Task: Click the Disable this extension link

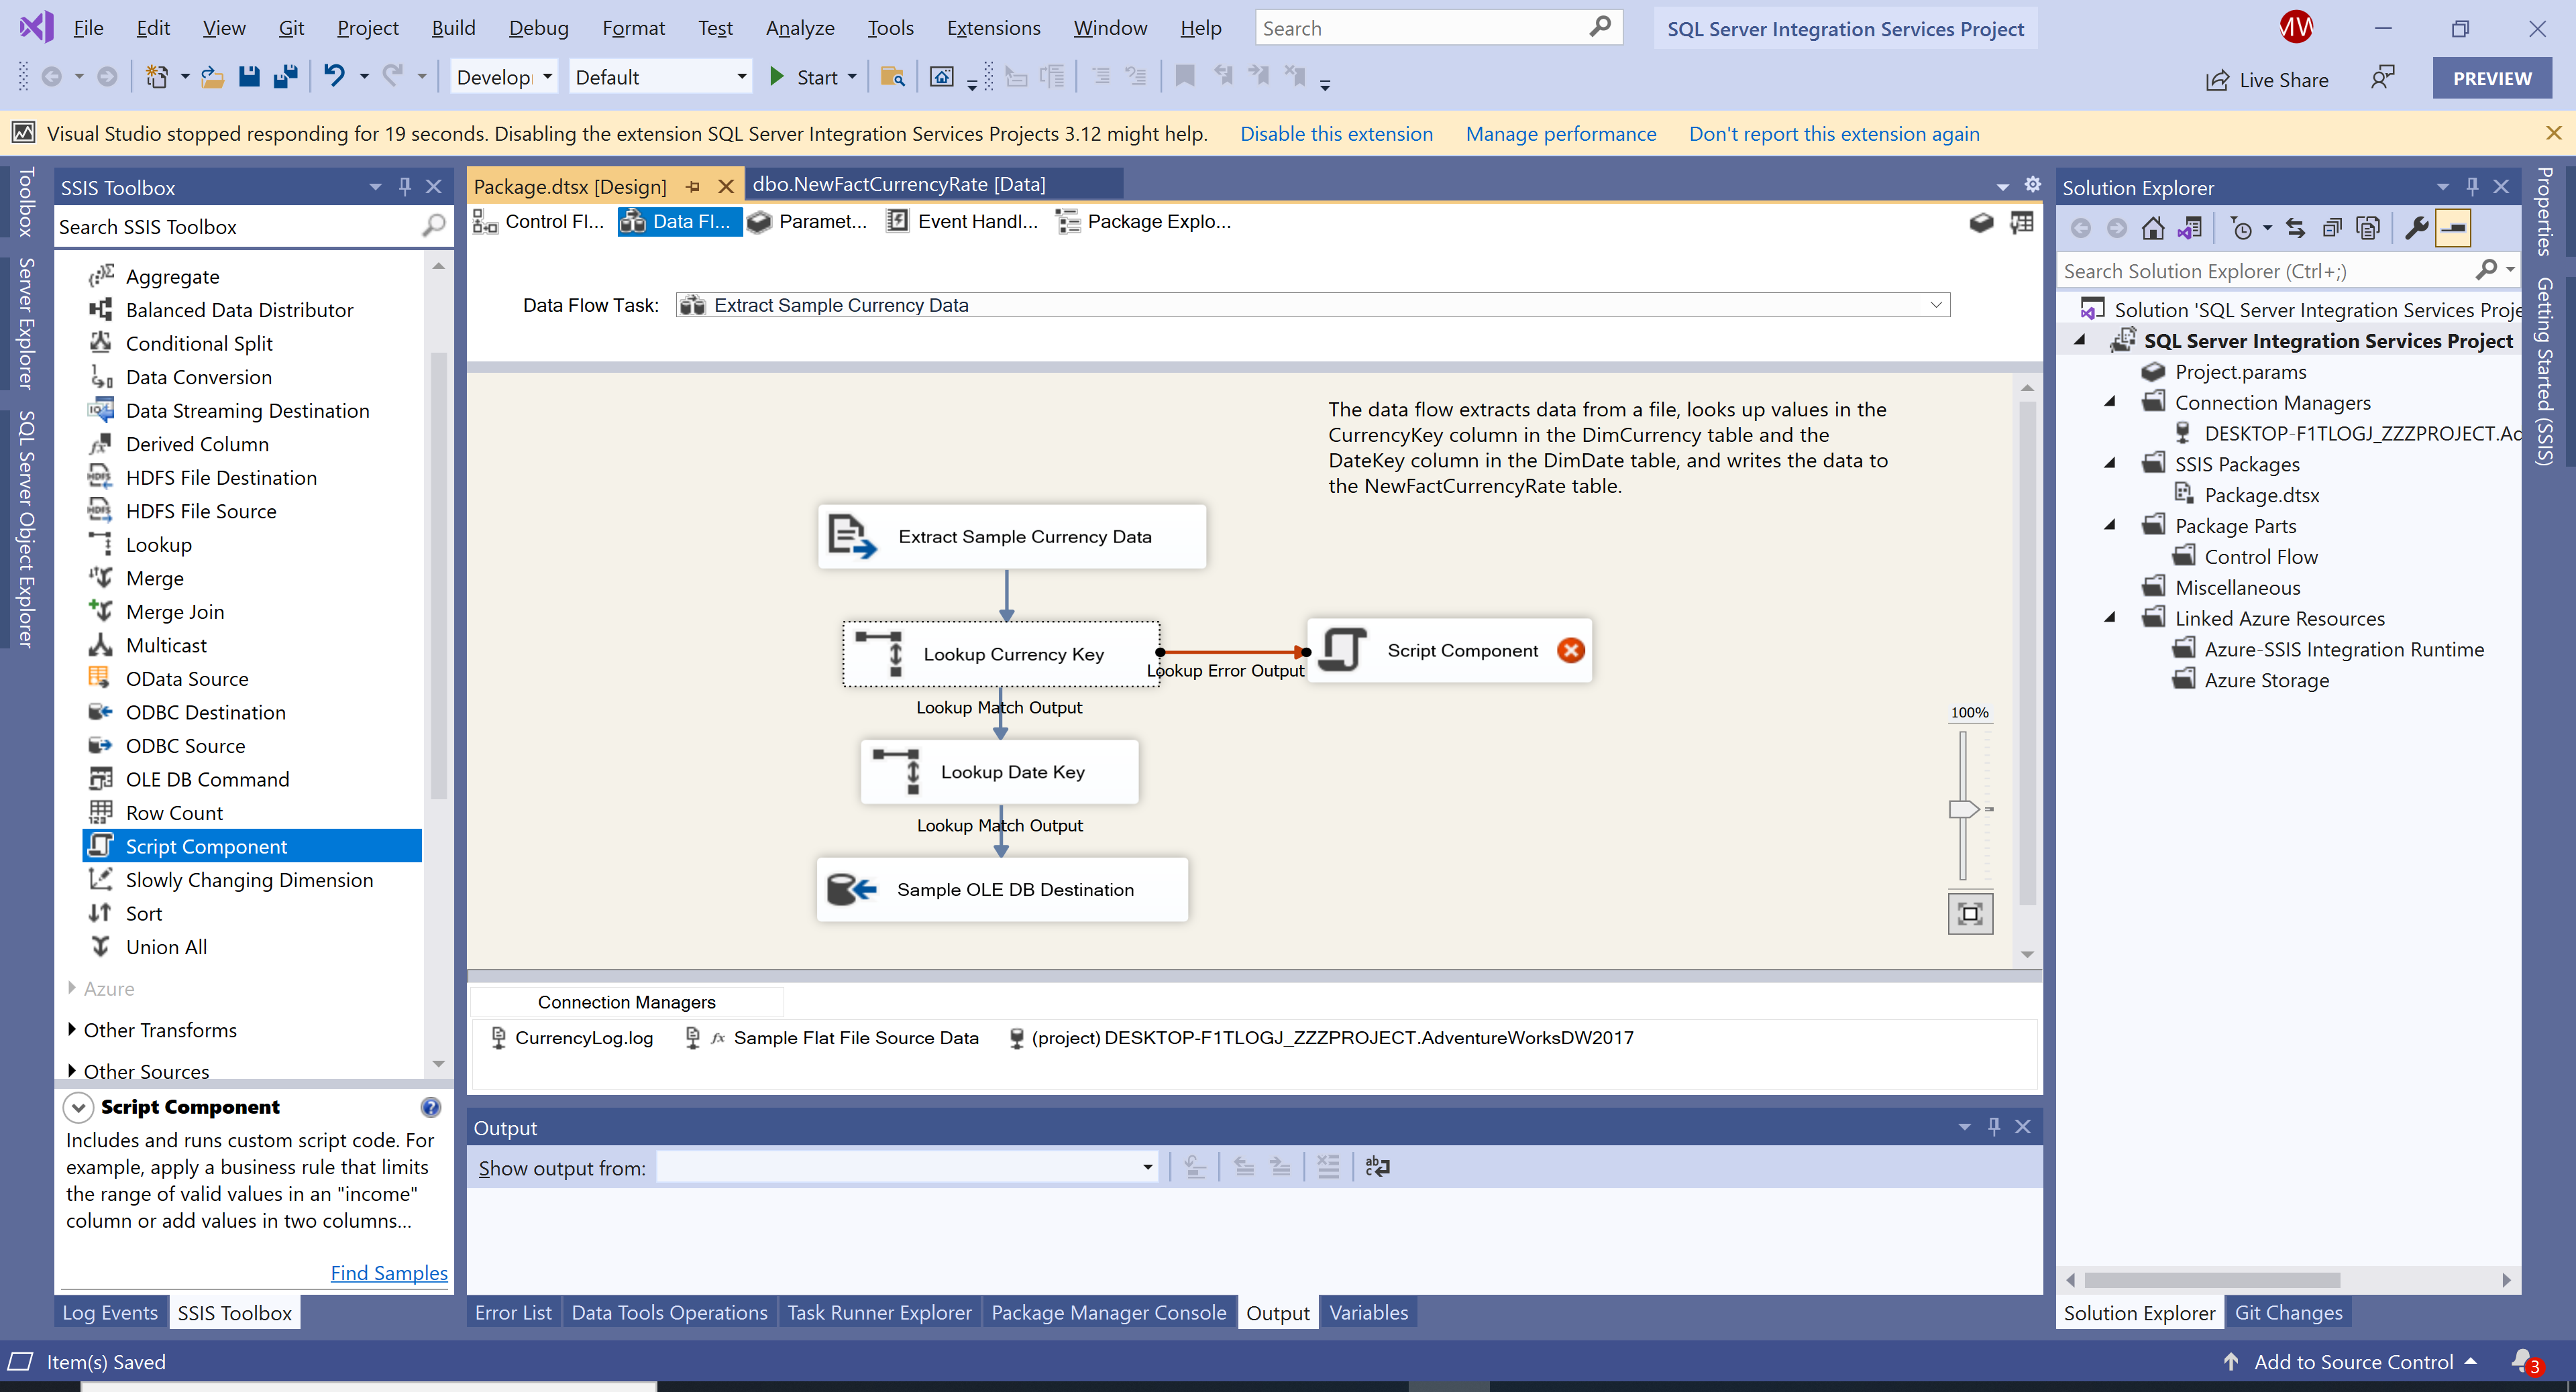Action: (1336, 134)
